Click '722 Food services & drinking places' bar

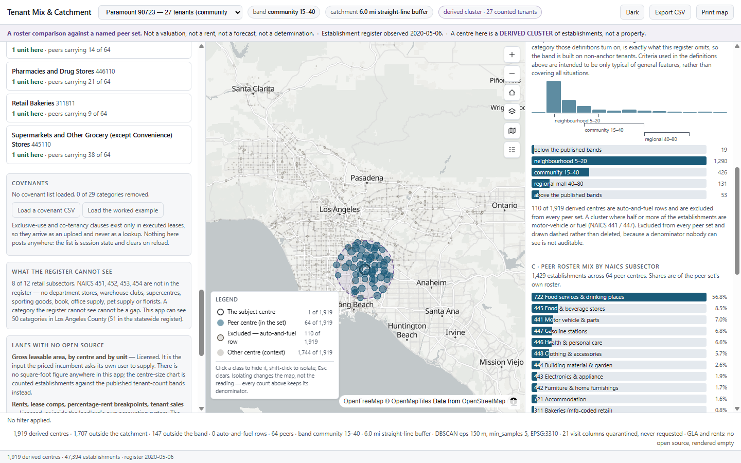click(619, 297)
